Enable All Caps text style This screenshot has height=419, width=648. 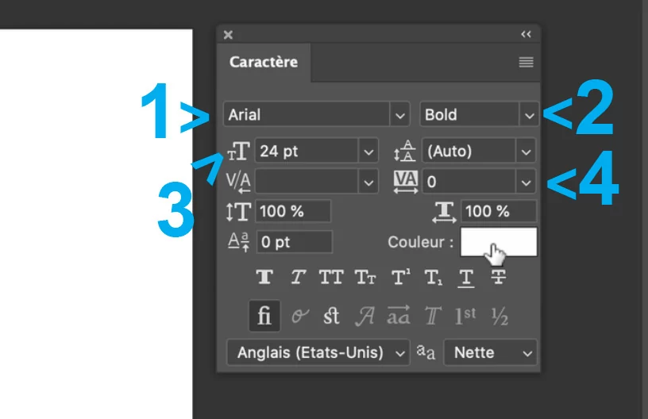(331, 277)
